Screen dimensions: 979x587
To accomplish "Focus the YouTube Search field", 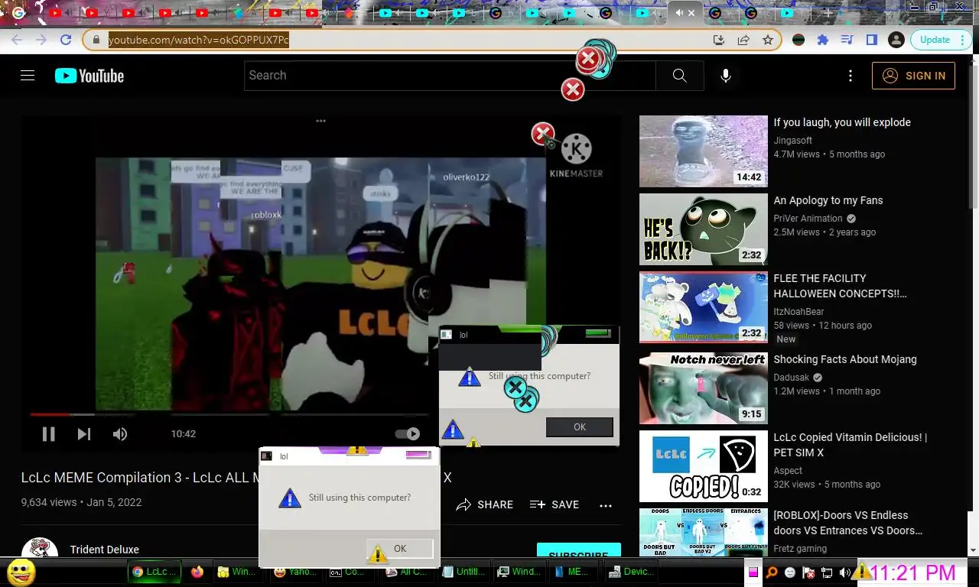I will (450, 76).
